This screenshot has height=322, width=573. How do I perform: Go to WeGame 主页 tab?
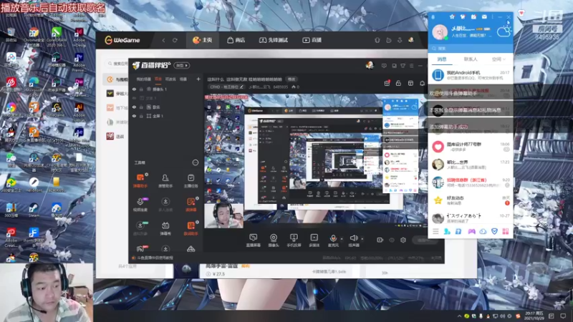pyautogui.click(x=203, y=40)
